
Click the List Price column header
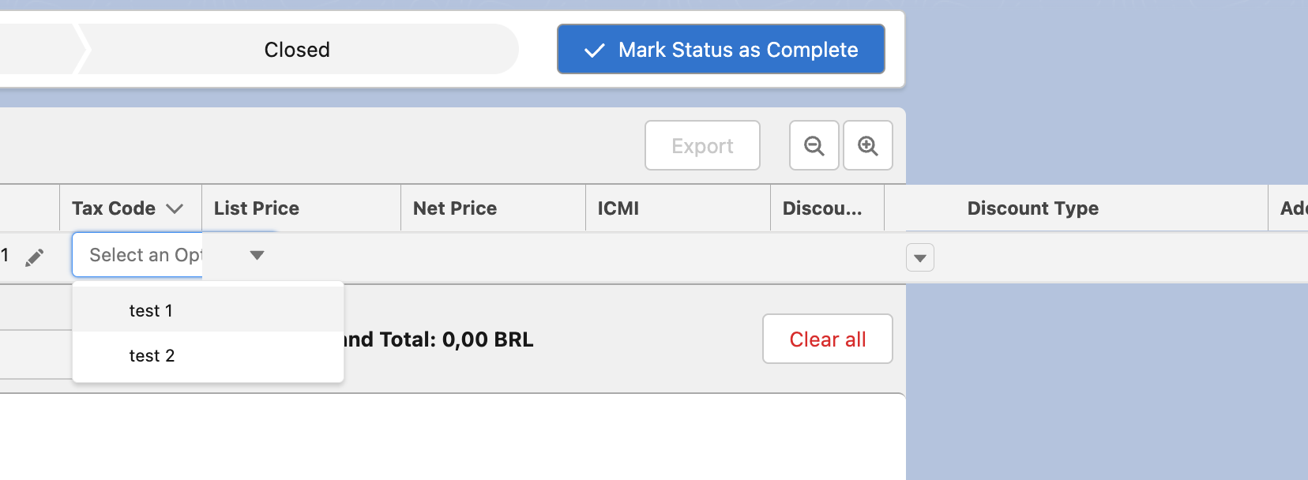[x=257, y=208]
